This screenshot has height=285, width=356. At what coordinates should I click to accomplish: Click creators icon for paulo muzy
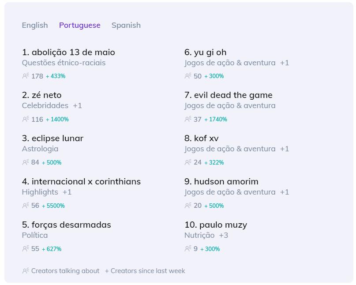point(188,249)
